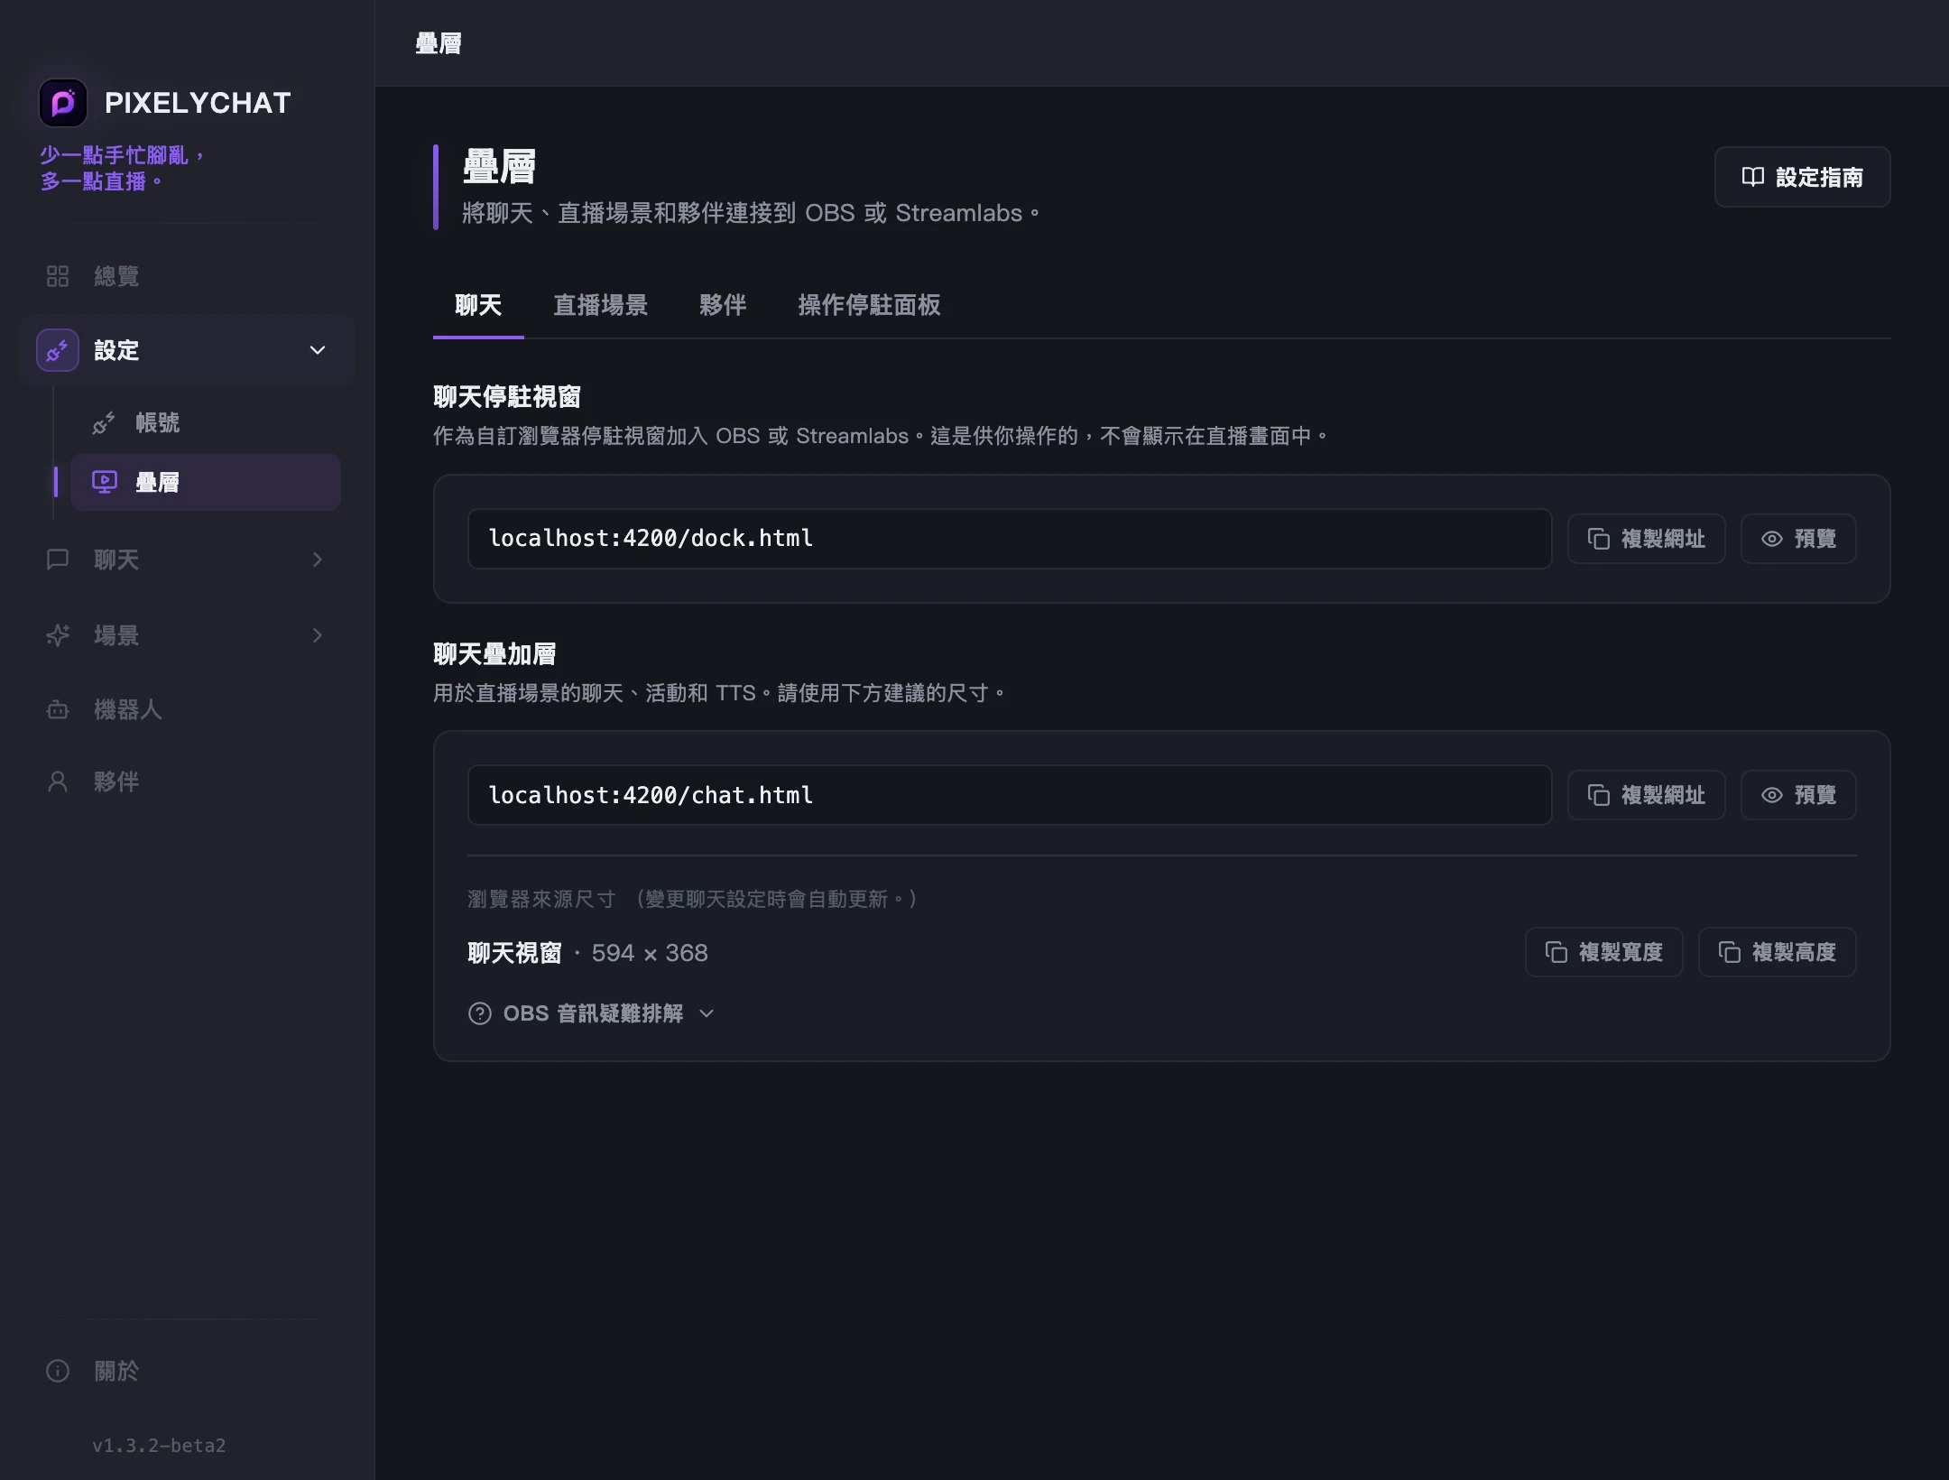Click the localhost:4200/dock.html URL field
This screenshot has height=1480, width=1949.
pos(1010,539)
